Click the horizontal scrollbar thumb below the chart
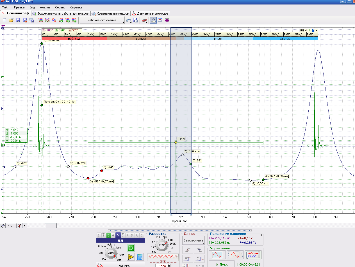 (x=51, y=226)
